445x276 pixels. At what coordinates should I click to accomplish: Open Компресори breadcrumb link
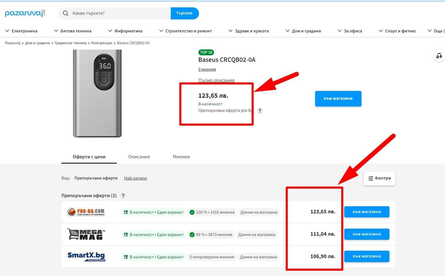click(102, 43)
